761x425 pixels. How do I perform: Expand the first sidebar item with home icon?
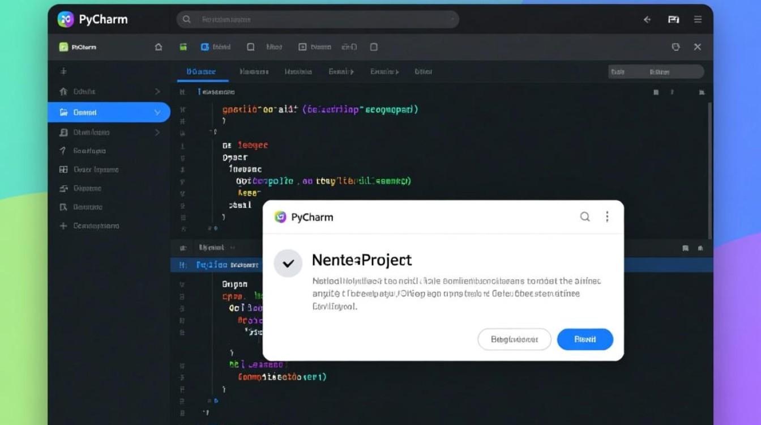click(157, 91)
